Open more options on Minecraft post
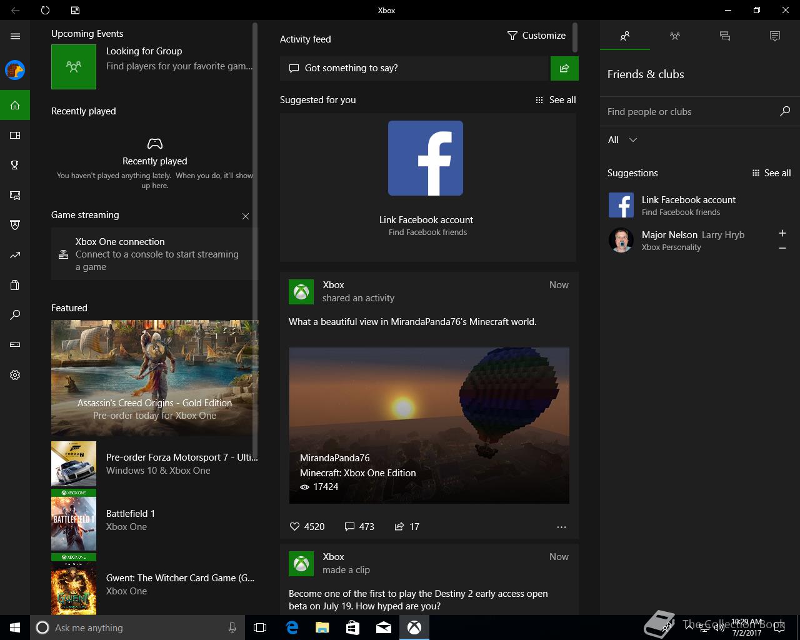The height and width of the screenshot is (640, 800). click(x=561, y=527)
